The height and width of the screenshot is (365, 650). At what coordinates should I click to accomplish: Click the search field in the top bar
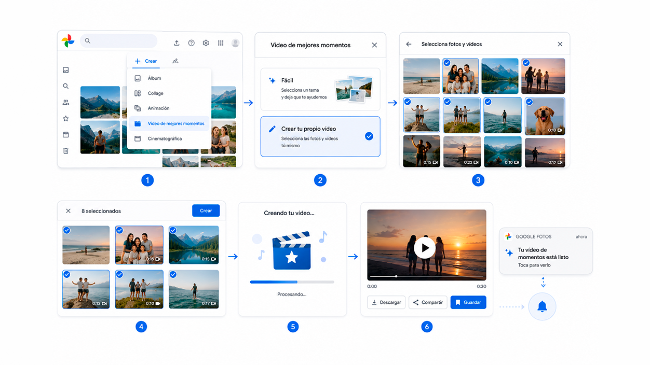point(118,41)
